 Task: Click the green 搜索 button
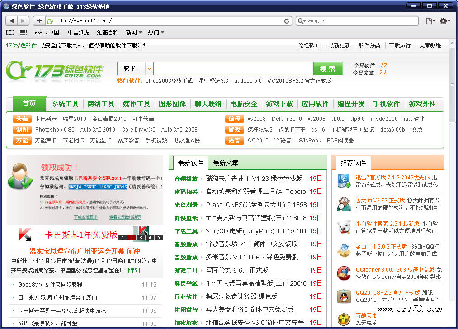327,69
